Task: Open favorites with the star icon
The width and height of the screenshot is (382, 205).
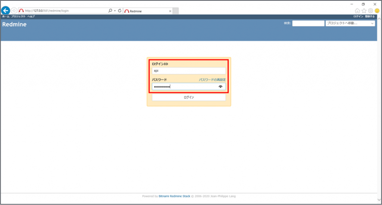Action: point(364,11)
